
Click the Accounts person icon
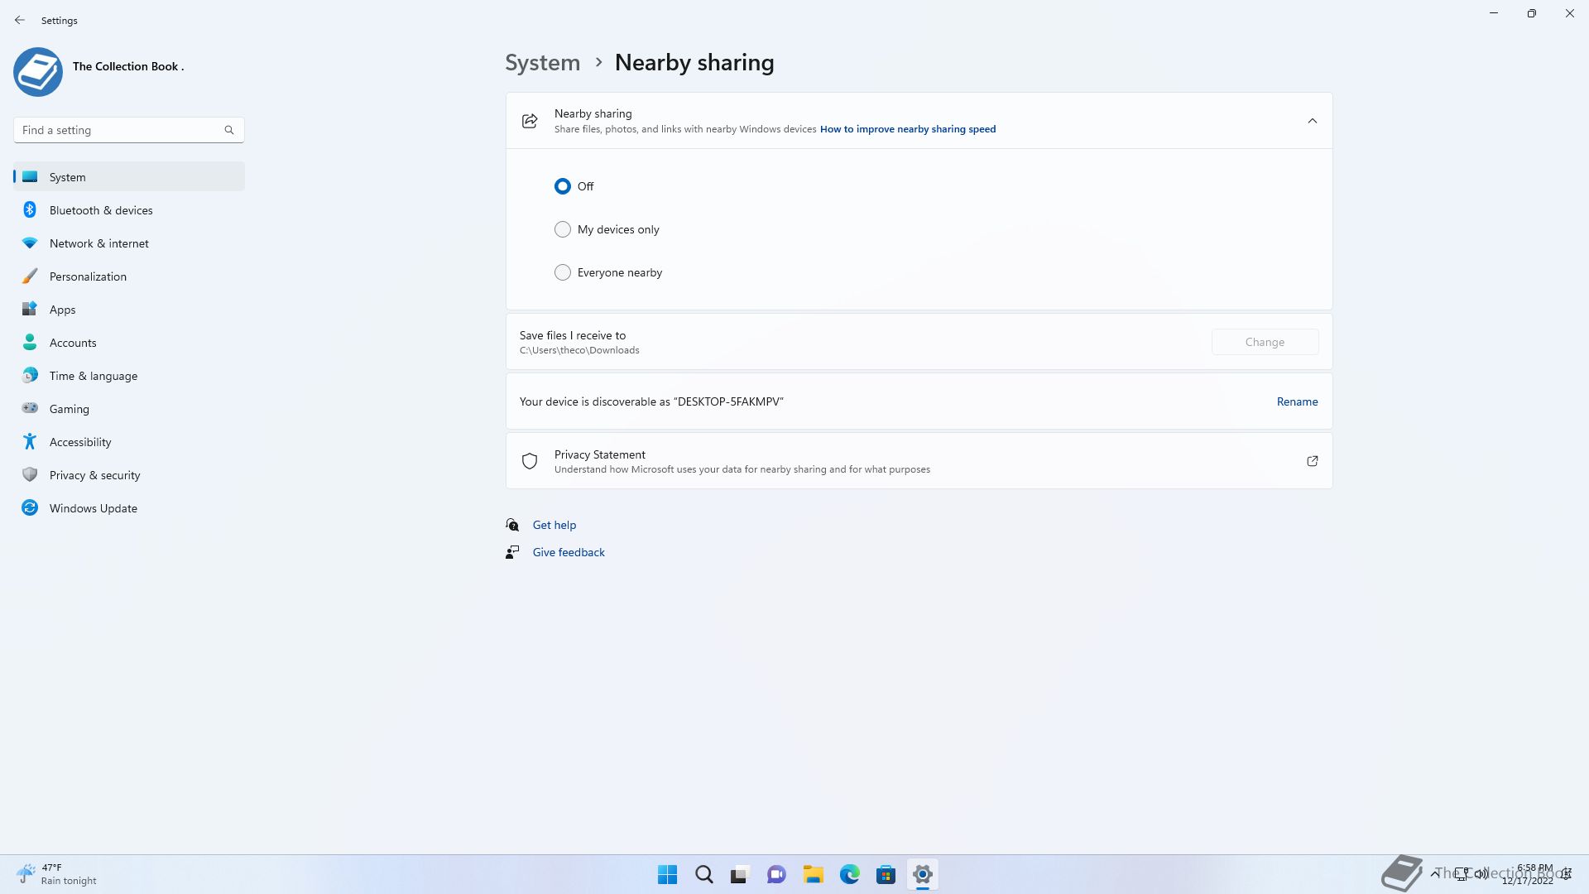30,342
